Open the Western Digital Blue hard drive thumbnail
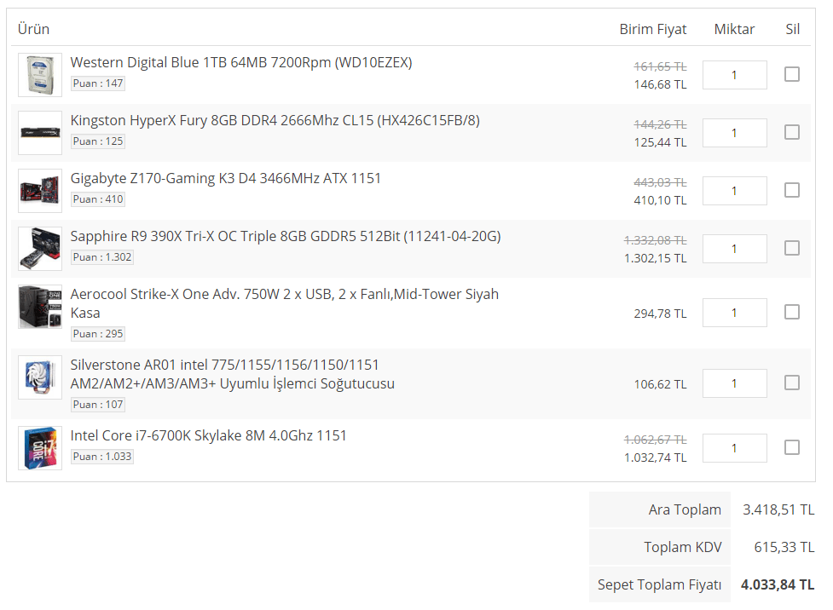833x610 pixels. [40, 75]
